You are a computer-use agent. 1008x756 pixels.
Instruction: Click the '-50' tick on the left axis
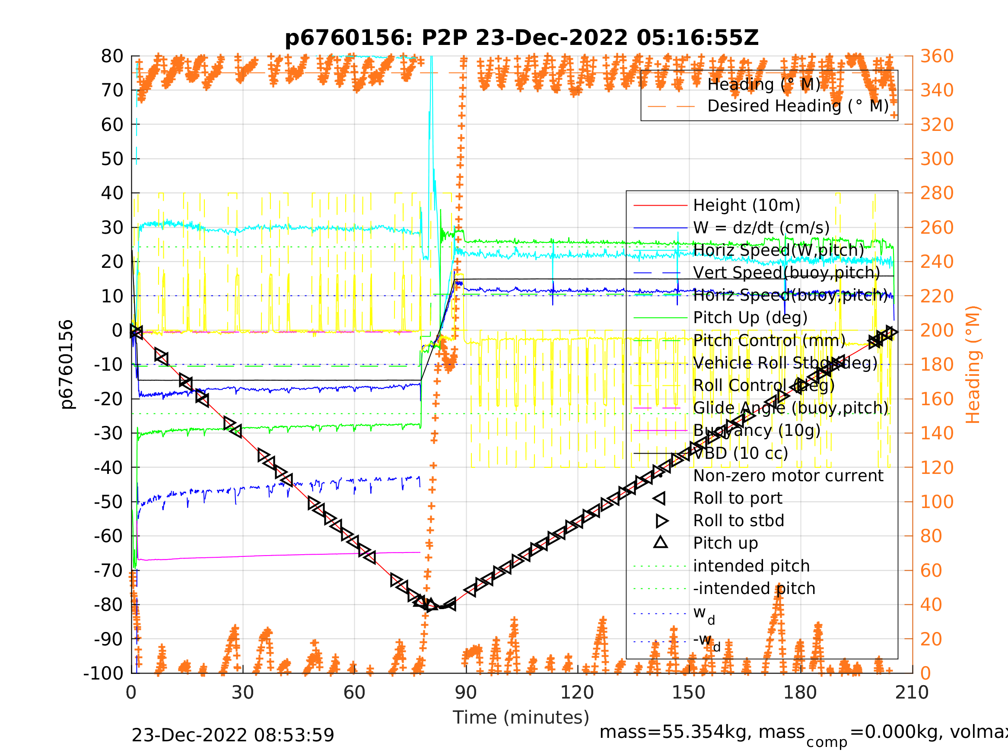[x=108, y=502]
